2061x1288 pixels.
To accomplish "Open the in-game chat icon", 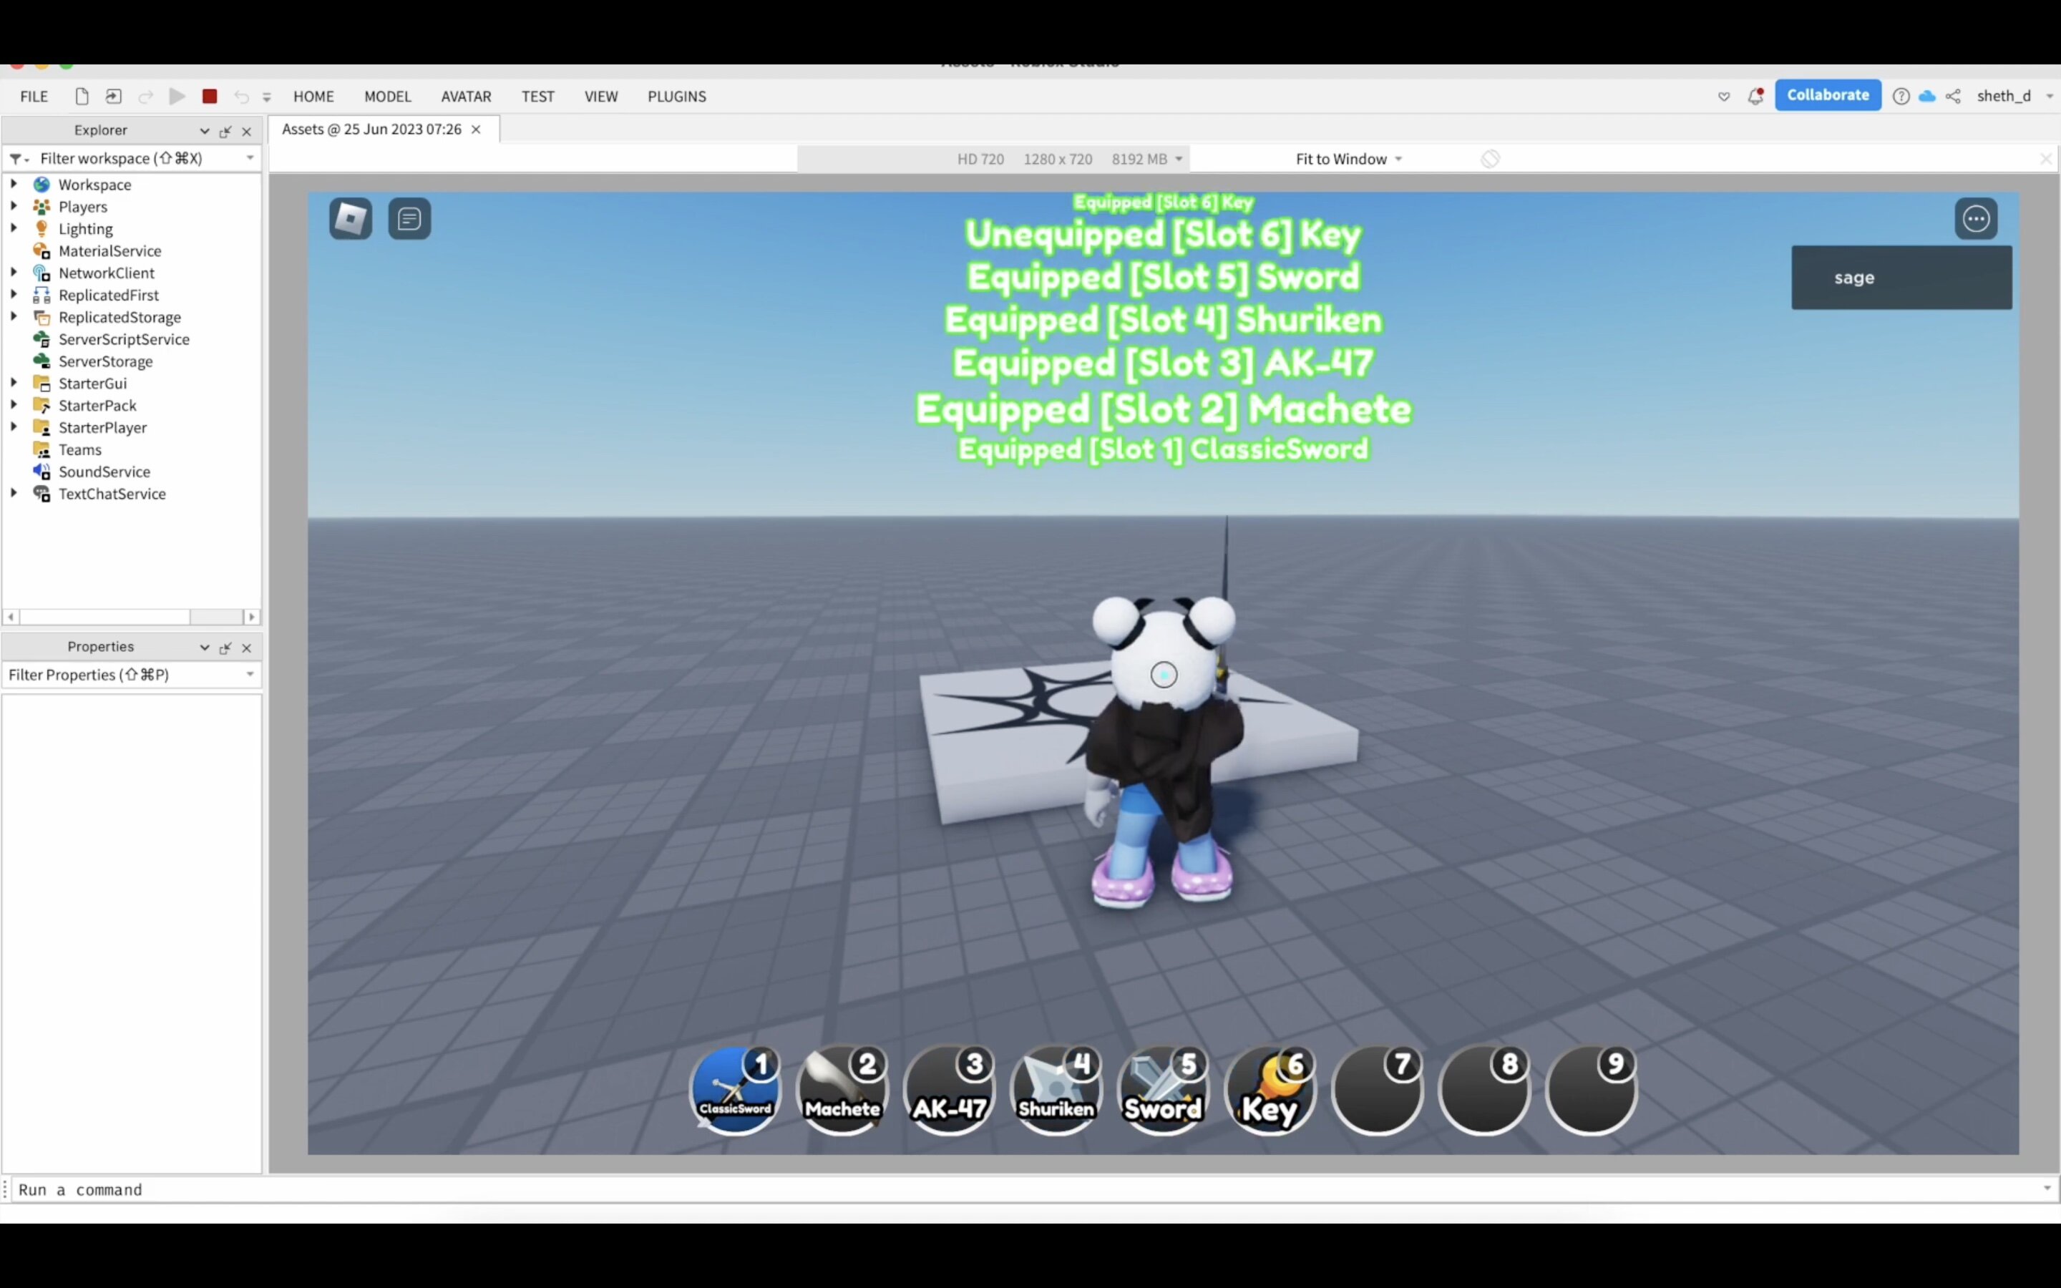I will point(409,219).
